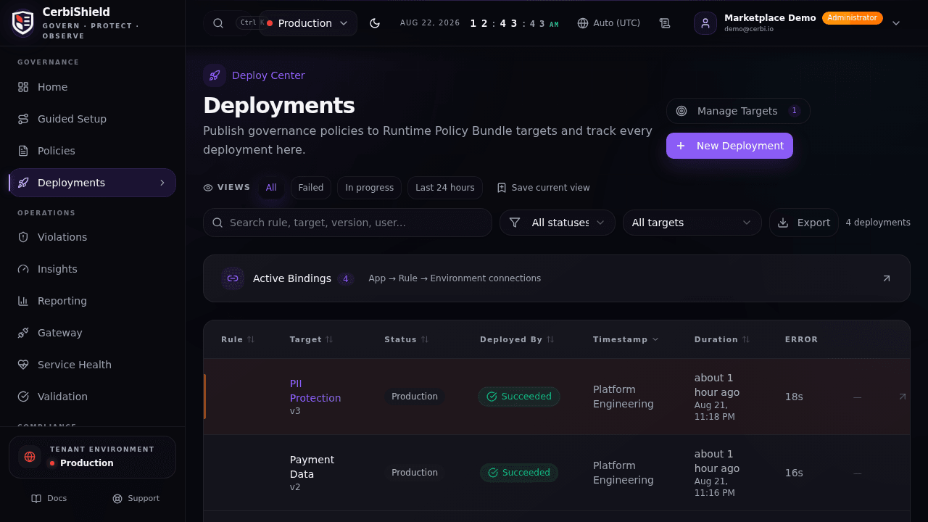
Task: Open the Tenant Environment Production card
Action: 92,457
